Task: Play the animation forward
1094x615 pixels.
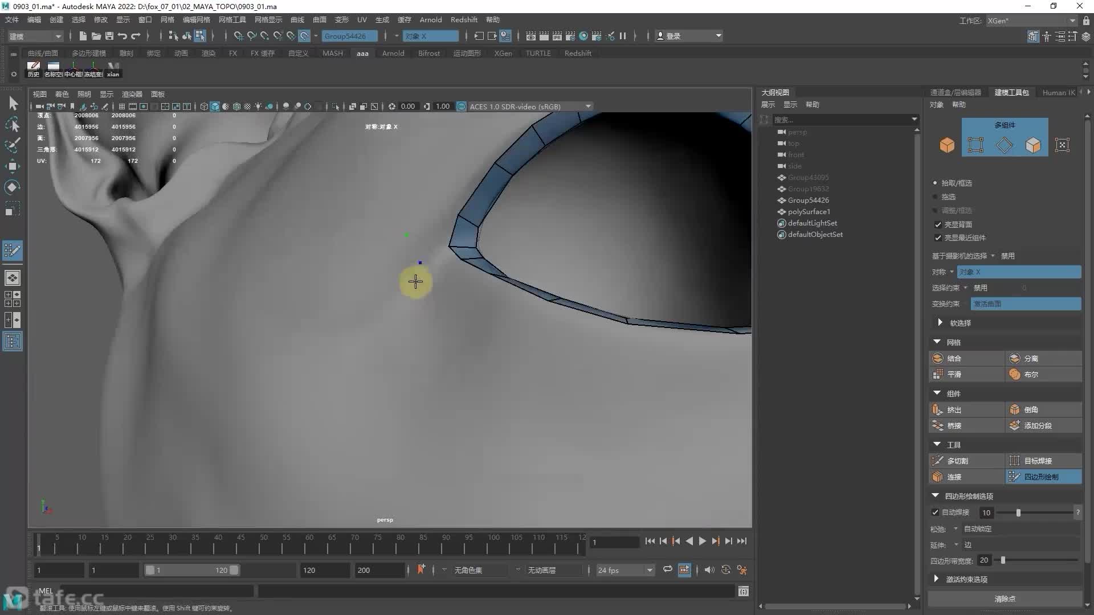Action: (x=702, y=541)
